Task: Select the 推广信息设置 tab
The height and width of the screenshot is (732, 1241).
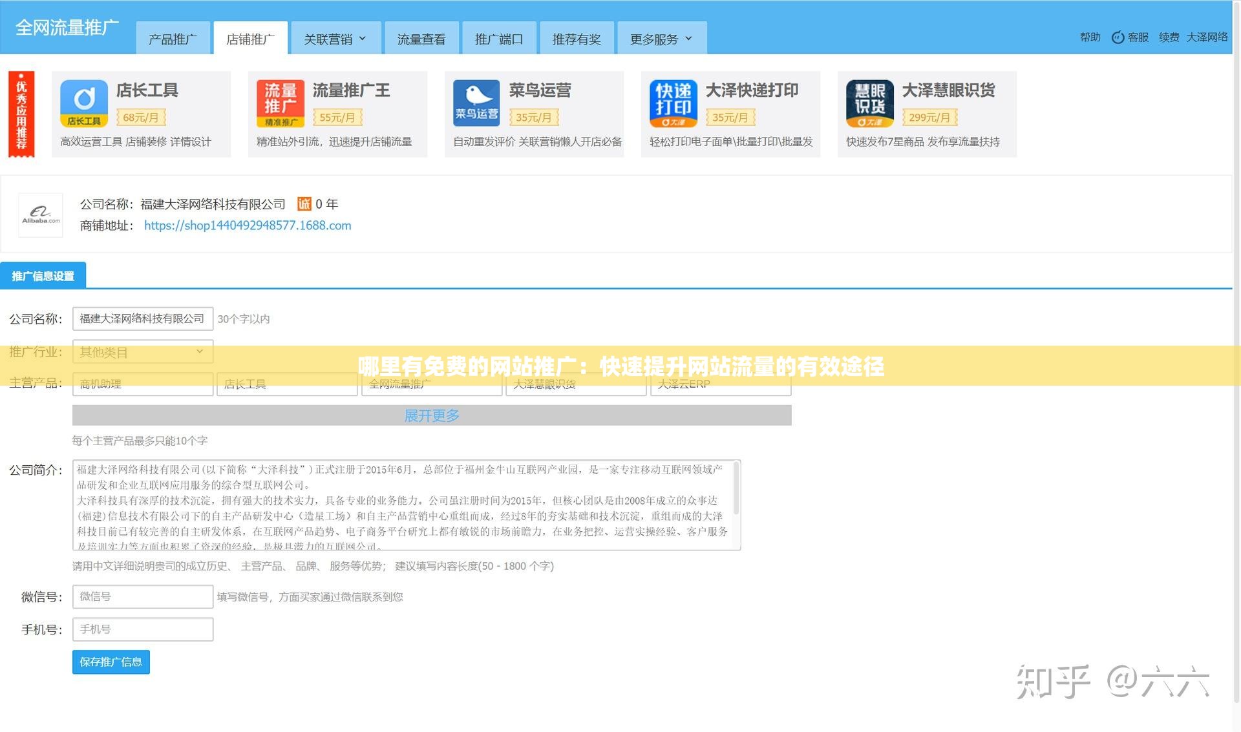Action: point(43,276)
